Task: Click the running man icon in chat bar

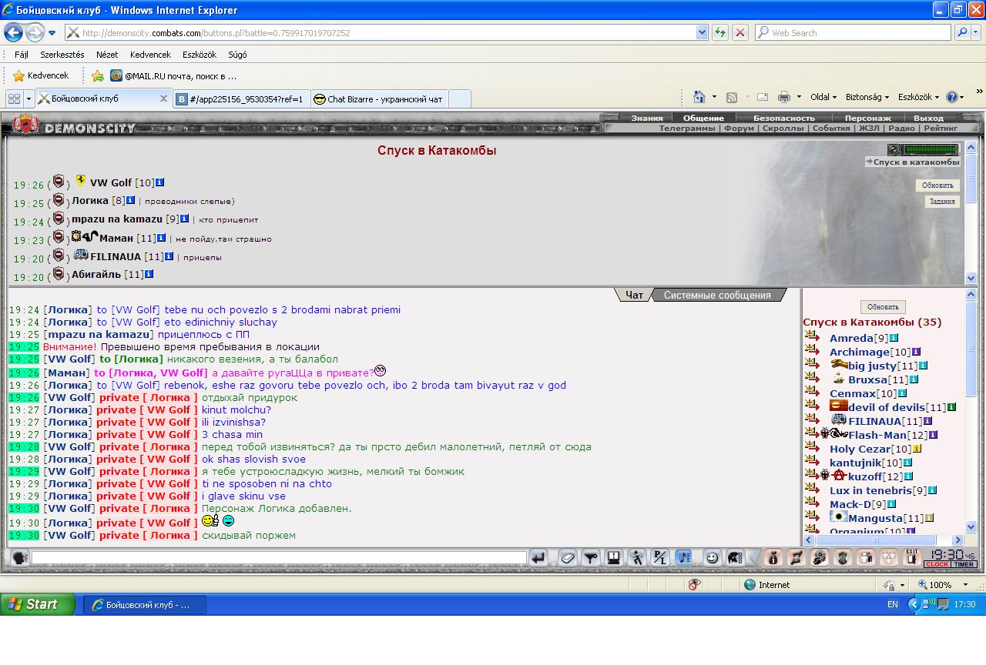Action: (637, 558)
